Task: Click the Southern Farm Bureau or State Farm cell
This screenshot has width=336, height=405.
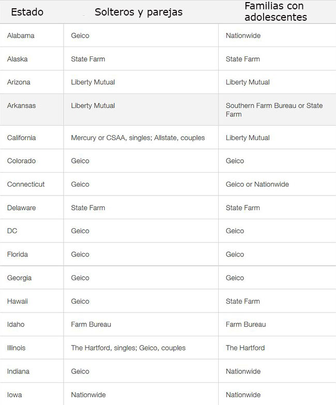Action: pos(274,110)
